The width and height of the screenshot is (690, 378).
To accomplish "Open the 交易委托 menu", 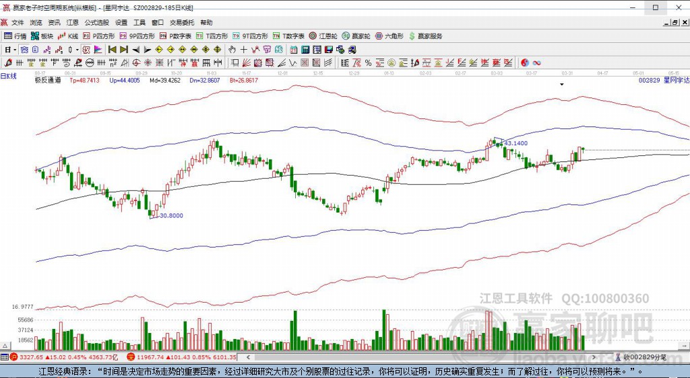I will click(182, 22).
